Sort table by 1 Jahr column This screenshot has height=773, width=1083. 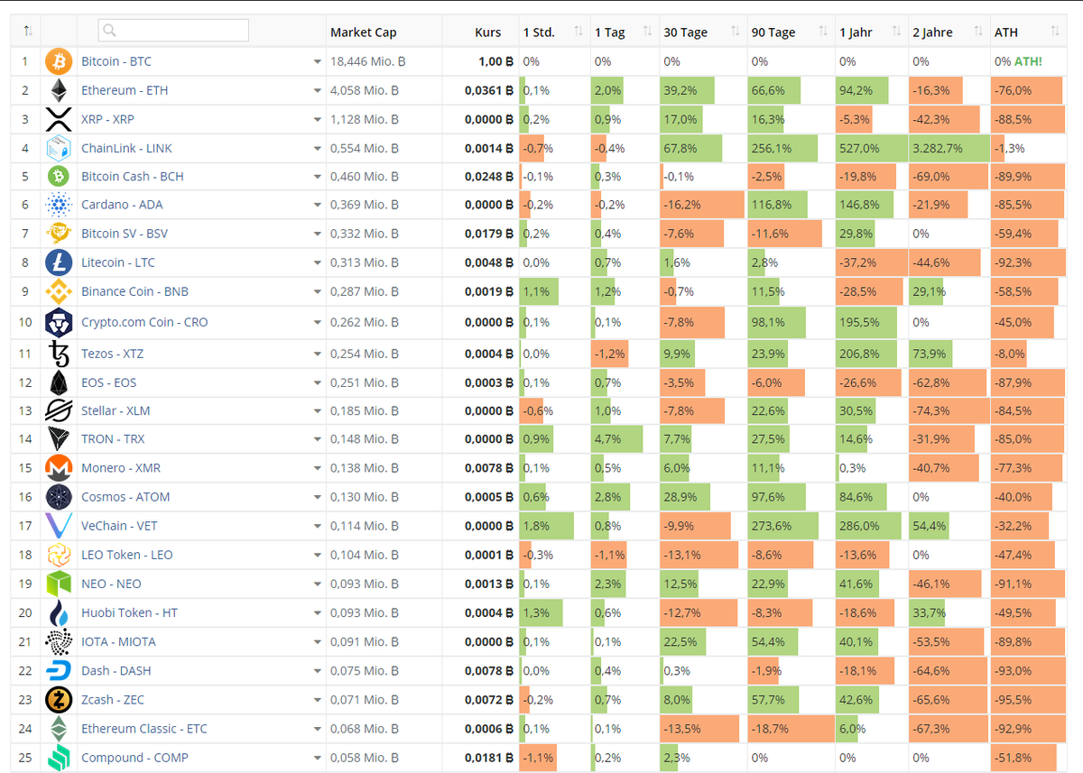click(896, 32)
